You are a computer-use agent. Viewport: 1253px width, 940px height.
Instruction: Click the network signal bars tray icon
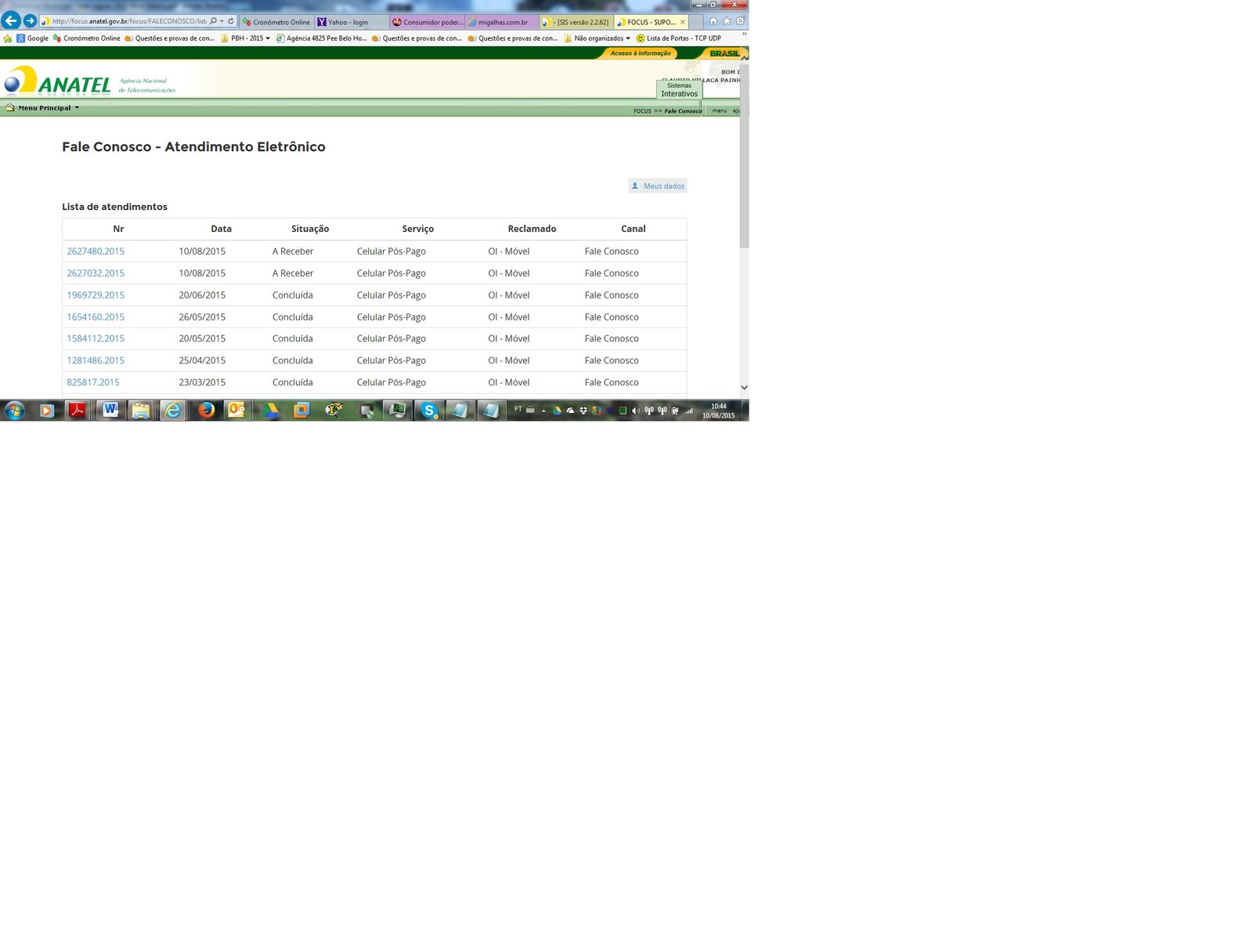[x=689, y=410]
